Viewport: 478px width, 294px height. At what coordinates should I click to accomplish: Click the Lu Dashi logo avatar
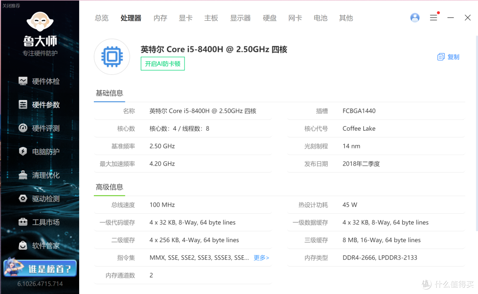pos(40,21)
